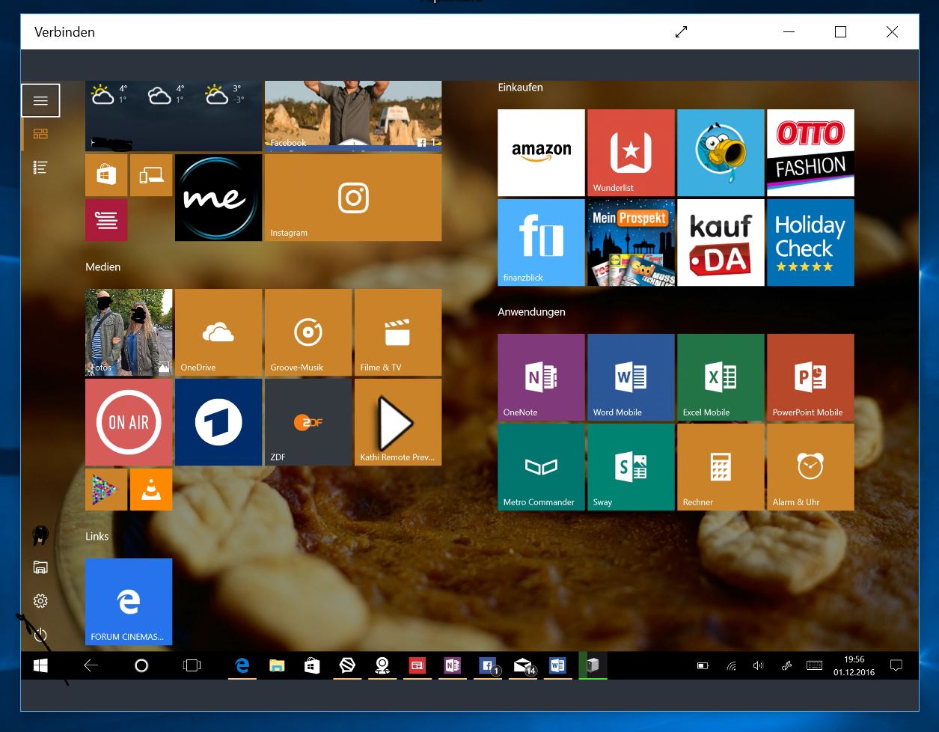The height and width of the screenshot is (732, 939).
Task: Expand the Start hamburger menu
Action: 40,100
